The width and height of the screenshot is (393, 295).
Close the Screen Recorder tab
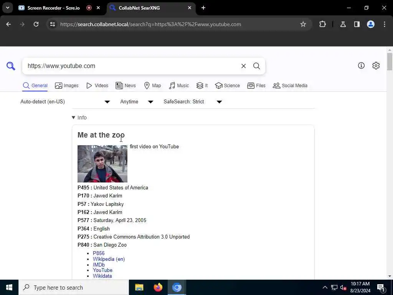98,8
